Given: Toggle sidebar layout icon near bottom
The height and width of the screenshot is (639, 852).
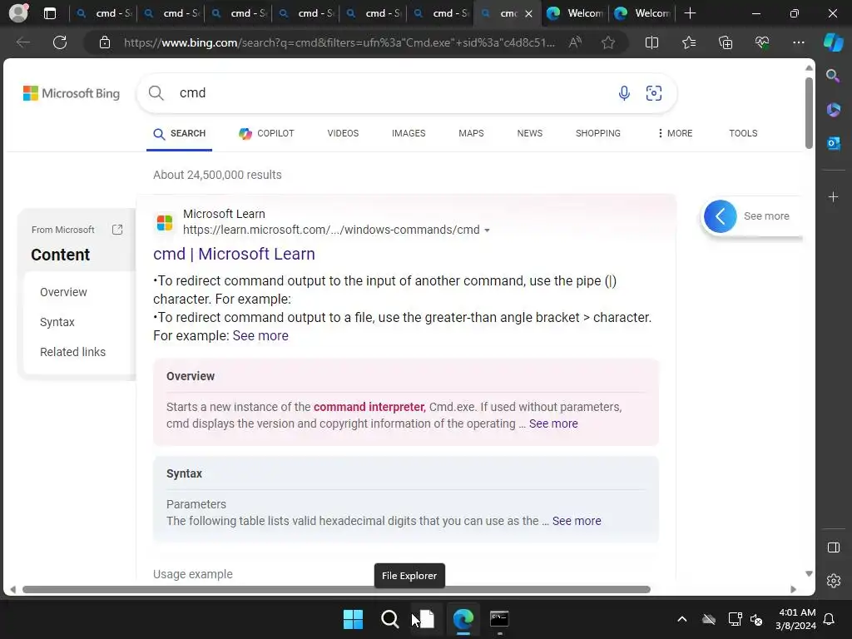Looking at the screenshot, I should 833,547.
